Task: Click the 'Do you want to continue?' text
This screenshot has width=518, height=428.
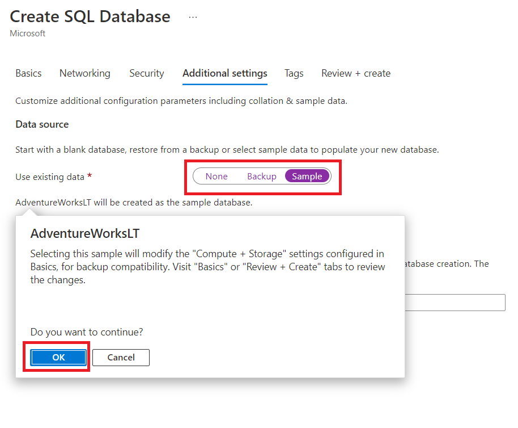Action: coord(87,332)
